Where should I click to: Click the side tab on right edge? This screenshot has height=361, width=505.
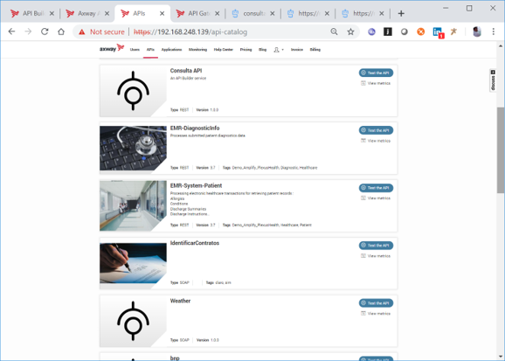pyautogui.click(x=493, y=80)
